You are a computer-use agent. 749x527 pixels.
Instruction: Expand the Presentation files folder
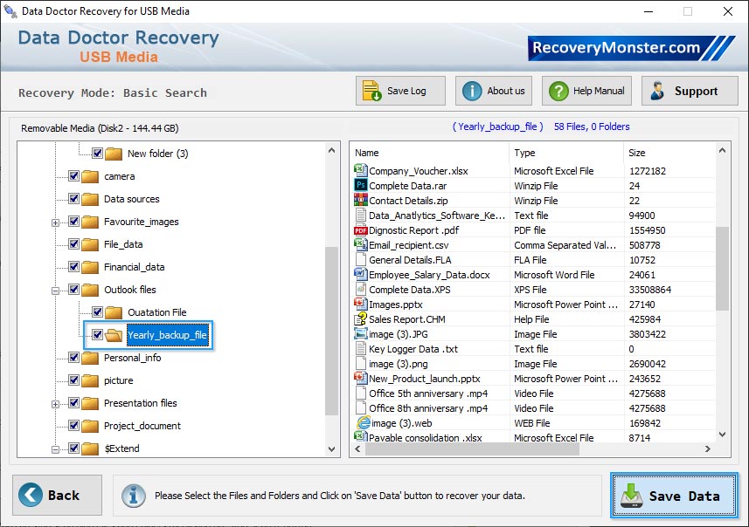click(54, 403)
